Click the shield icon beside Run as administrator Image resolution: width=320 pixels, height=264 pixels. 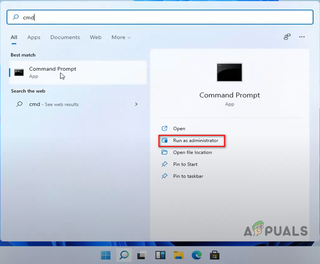(165, 140)
